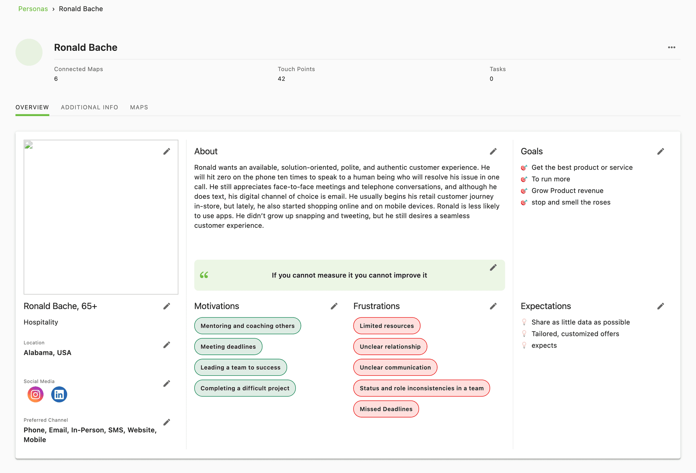Screen dimensions: 696x473
Task: Go back to Personas breadcrumb link
Action: click(33, 9)
